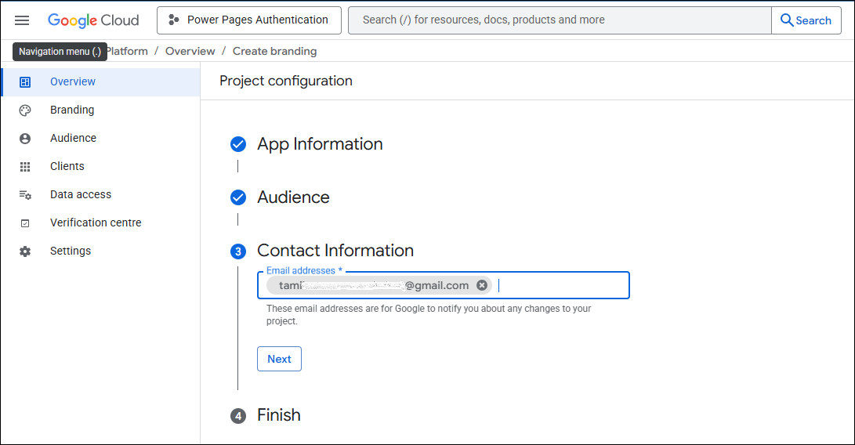855x445 pixels.
Task: Open Settings in the sidebar
Action: (x=101, y=251)
